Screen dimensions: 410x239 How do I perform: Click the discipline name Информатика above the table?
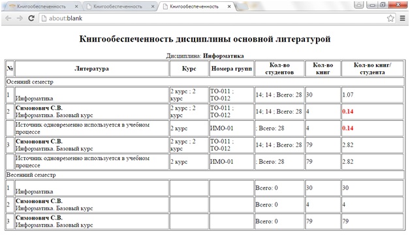click(x=223, y=56)
